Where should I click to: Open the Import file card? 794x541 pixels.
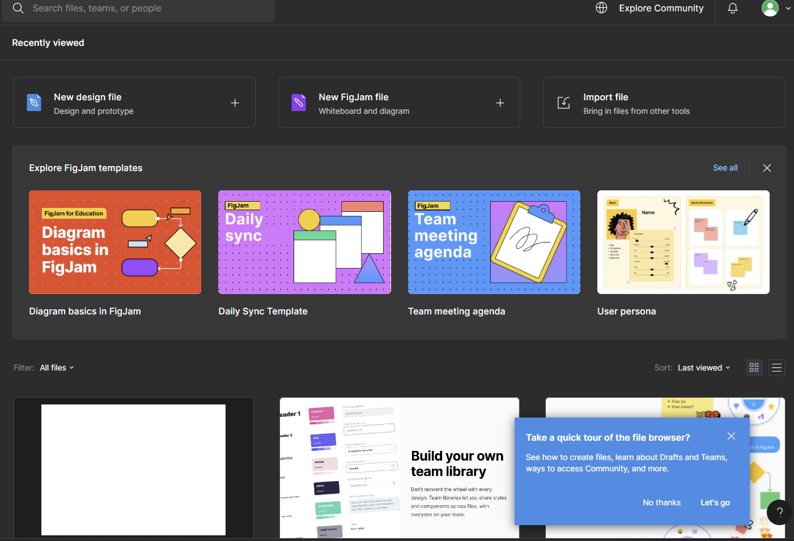[x=664, y=103]
